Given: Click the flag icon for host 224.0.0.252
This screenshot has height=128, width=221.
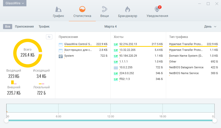Looking at the screenshot, I should 116,74.
